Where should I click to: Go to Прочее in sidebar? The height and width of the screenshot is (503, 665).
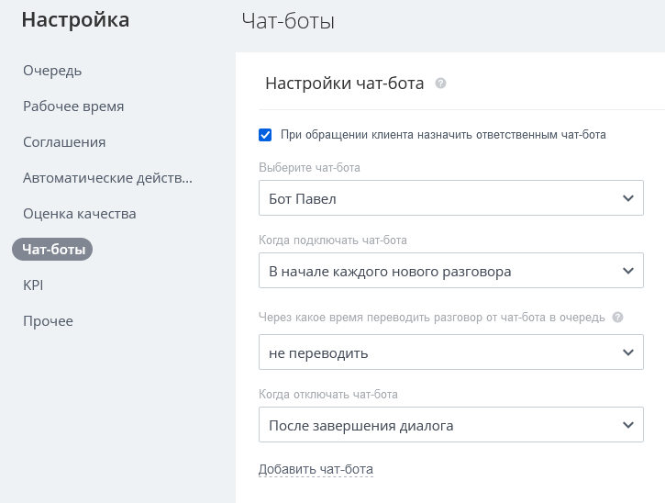click(48, 321)
